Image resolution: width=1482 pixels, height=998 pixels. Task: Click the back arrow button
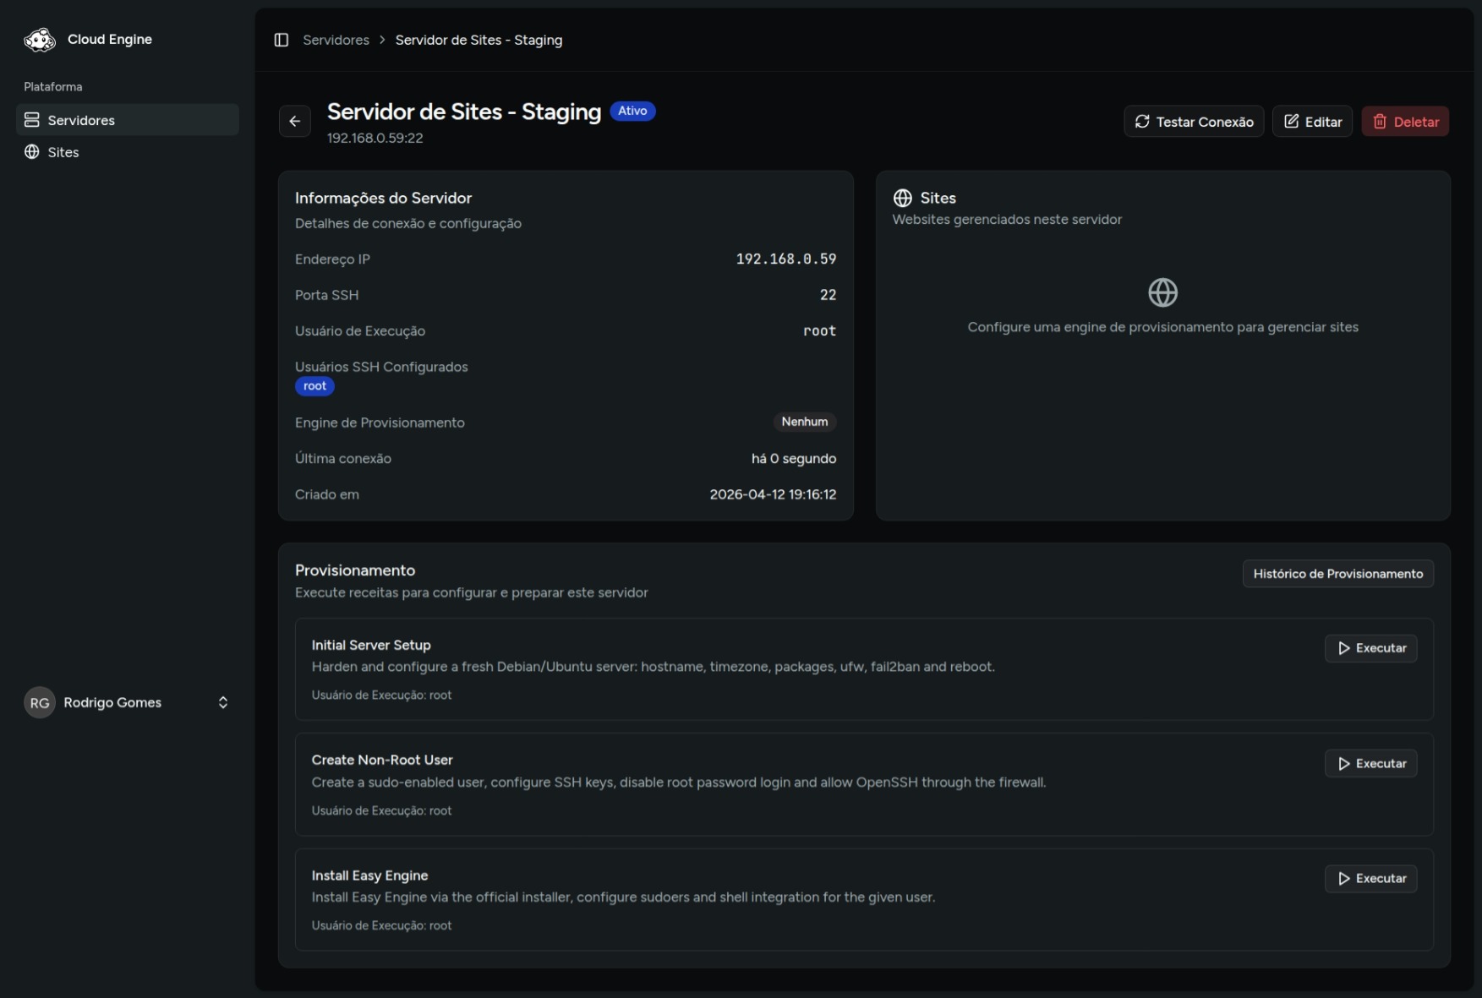point(294,122)
